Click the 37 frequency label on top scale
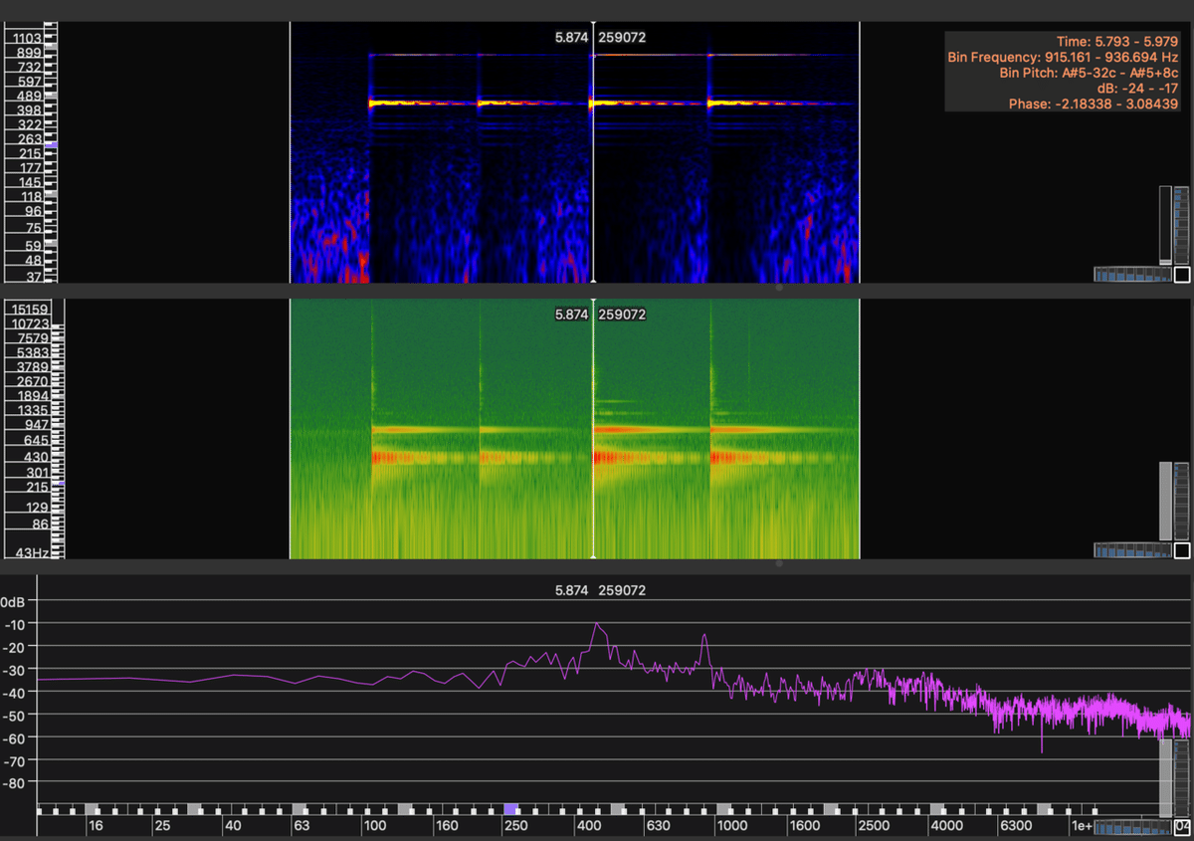 [x=34, y=276]
